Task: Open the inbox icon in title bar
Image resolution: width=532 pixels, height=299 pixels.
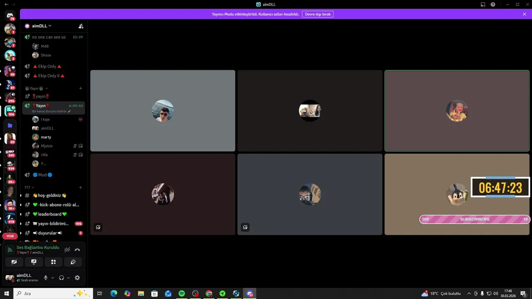Action: 483,5
